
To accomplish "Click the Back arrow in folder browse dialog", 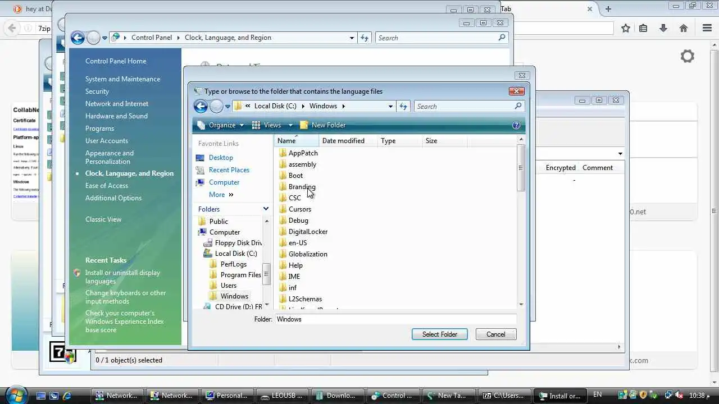I will tap(201, 106).
